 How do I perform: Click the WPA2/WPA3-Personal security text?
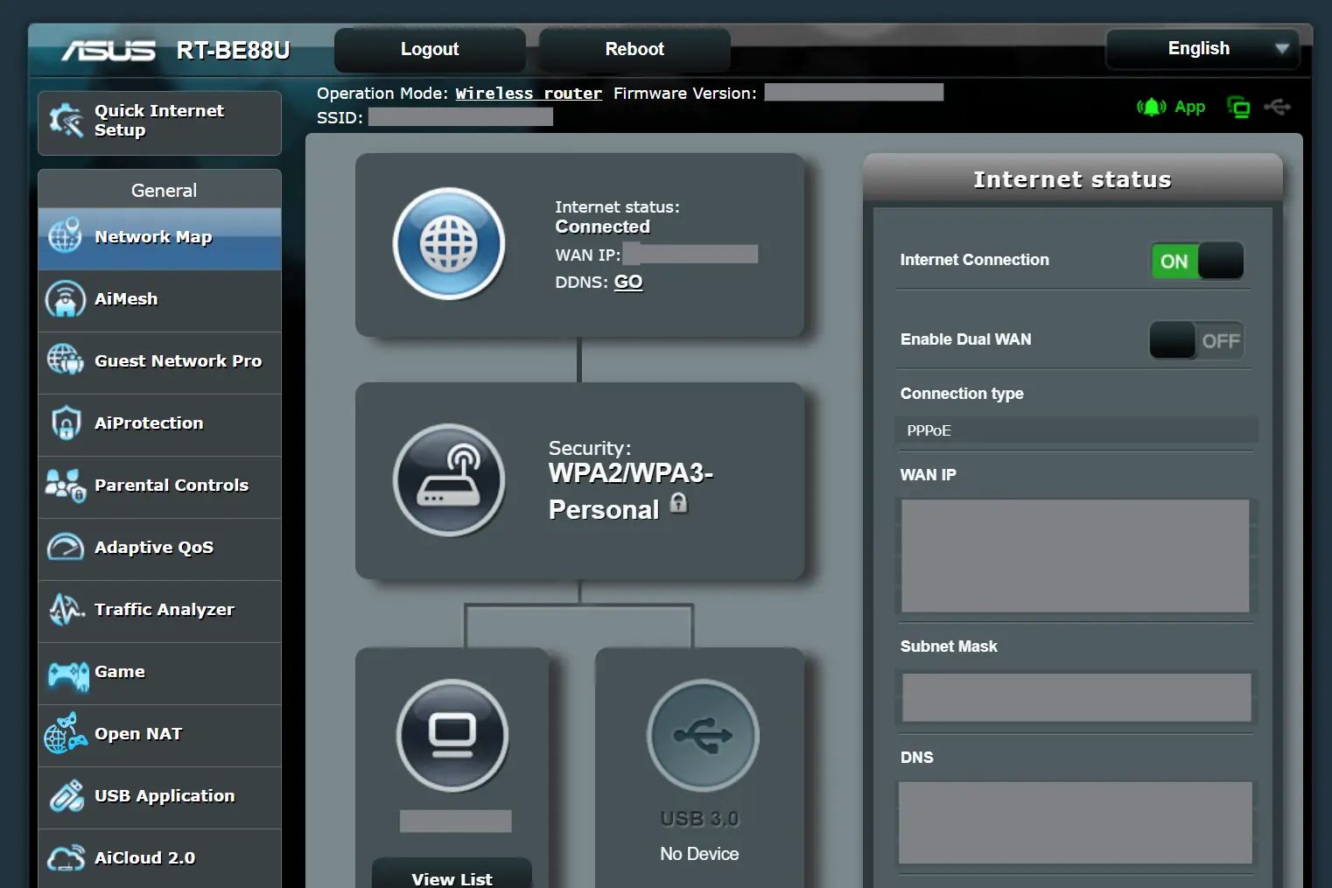tap(630, 491)
